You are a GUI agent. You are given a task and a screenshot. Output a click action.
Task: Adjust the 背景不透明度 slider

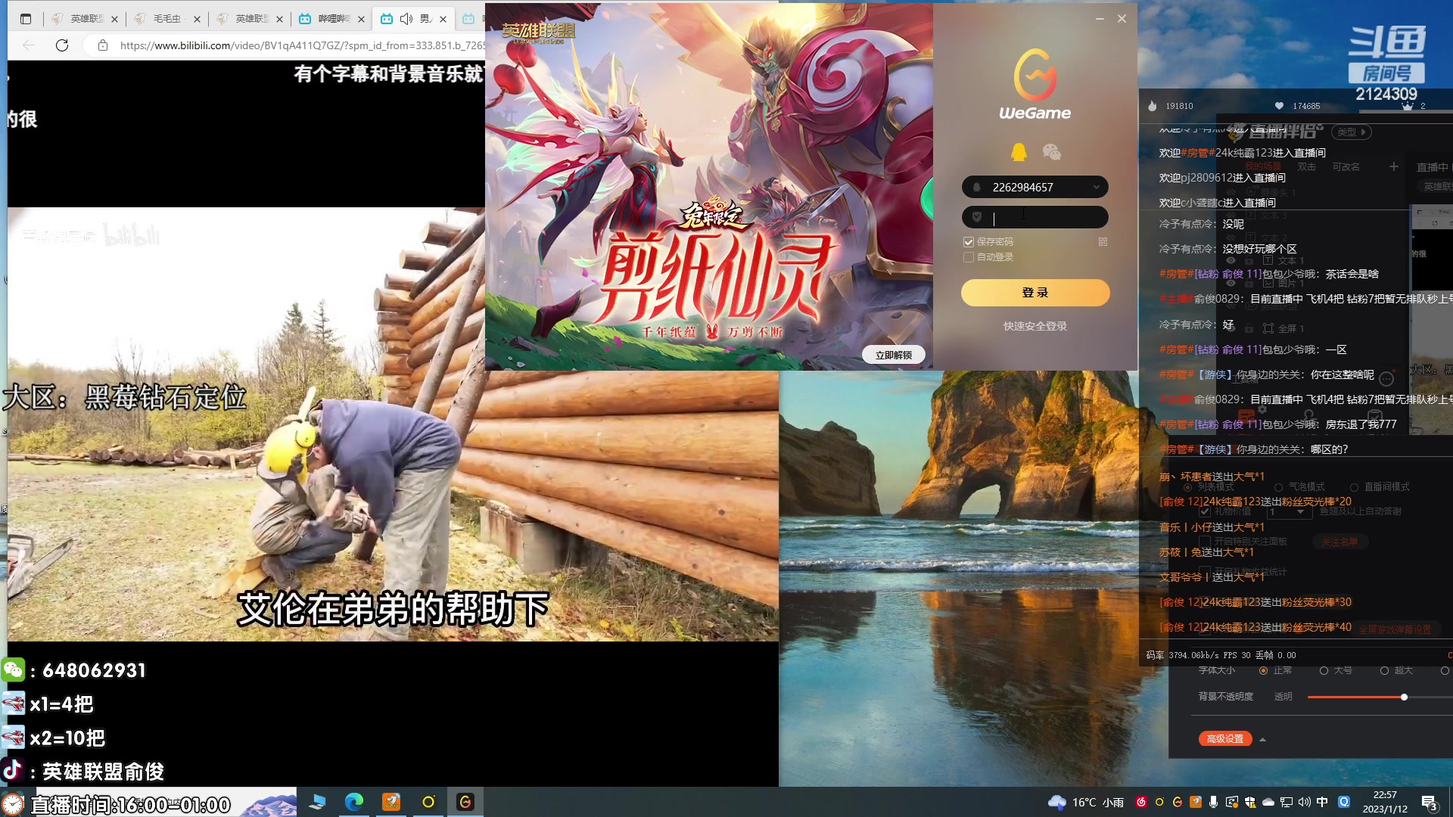click(x=1404, y=697)
